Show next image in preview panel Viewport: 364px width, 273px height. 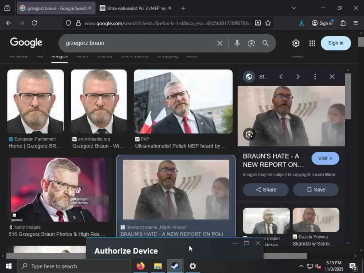tap(298, 77)
